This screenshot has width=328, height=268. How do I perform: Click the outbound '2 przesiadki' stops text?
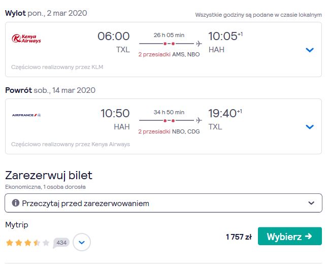(154, 54)
